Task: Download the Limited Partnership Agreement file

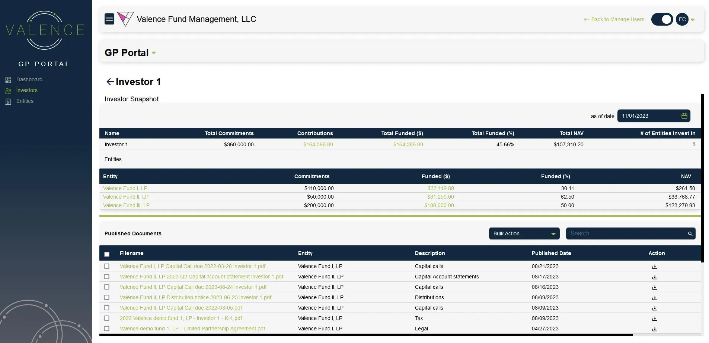Action: (x=654, y=329)
